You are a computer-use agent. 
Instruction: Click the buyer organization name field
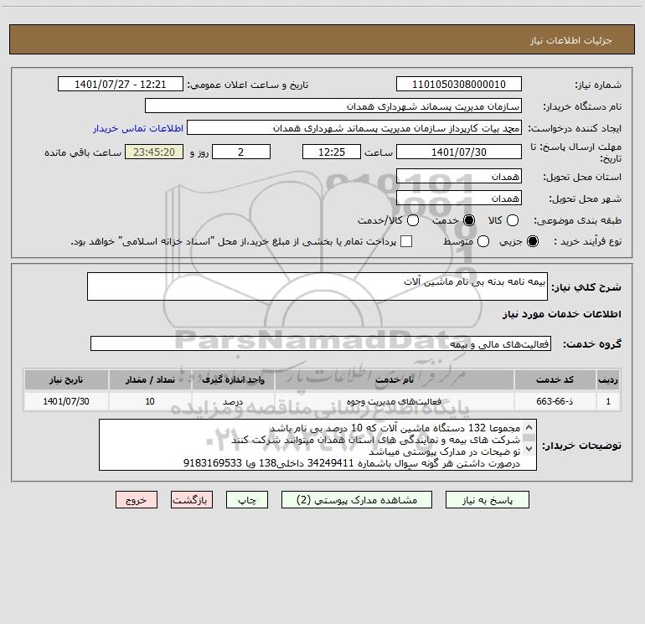tap(333, 106)
